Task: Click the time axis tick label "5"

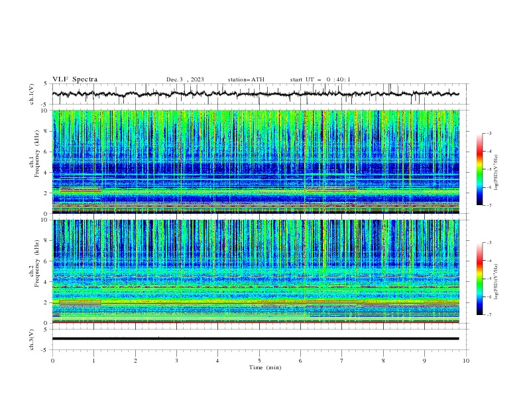Action: [x=259, y=361]
